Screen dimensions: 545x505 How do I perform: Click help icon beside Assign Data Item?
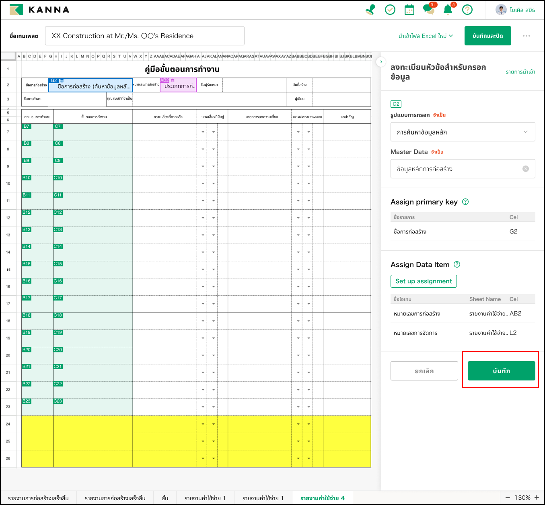pos(457,264)
